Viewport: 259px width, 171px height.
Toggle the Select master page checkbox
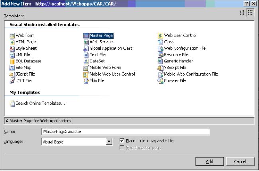[x=122, y=148]
